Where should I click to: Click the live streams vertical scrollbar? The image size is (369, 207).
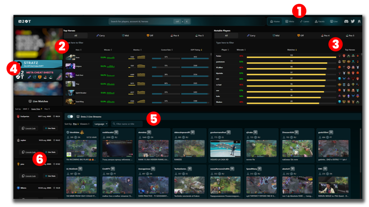360,144
